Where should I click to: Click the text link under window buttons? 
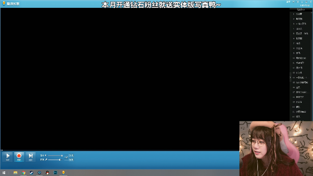305,5
